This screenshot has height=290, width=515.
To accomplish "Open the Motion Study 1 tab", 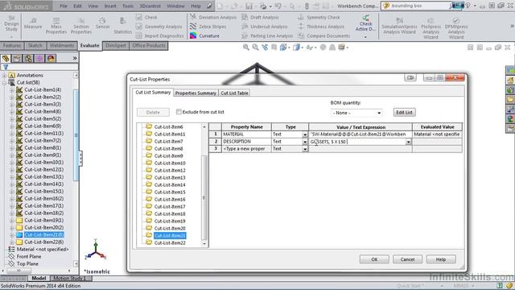I will click(x=68, y=278).
